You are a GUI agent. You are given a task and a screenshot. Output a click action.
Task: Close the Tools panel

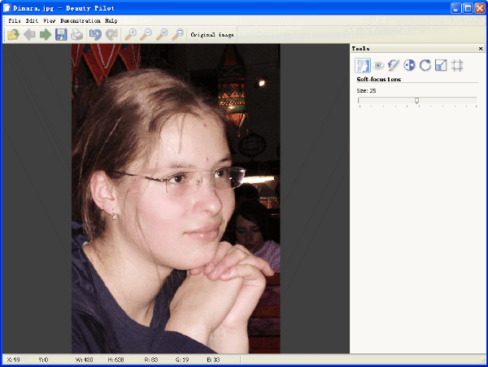point(481,49)
